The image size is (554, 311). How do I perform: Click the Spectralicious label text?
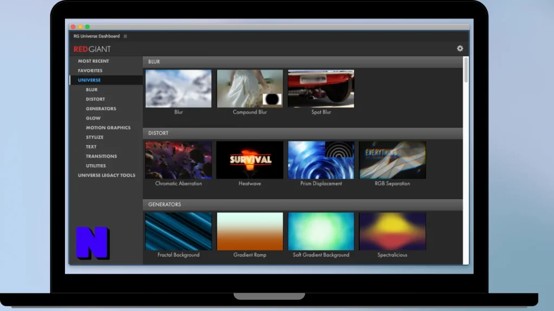click(392, 255)
